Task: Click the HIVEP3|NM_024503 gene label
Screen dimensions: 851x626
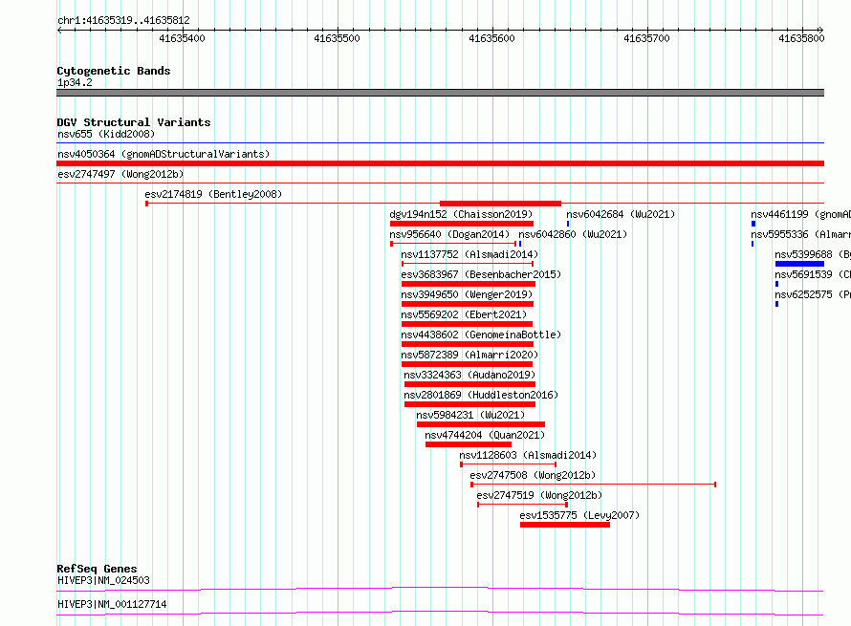Action: 103,580
